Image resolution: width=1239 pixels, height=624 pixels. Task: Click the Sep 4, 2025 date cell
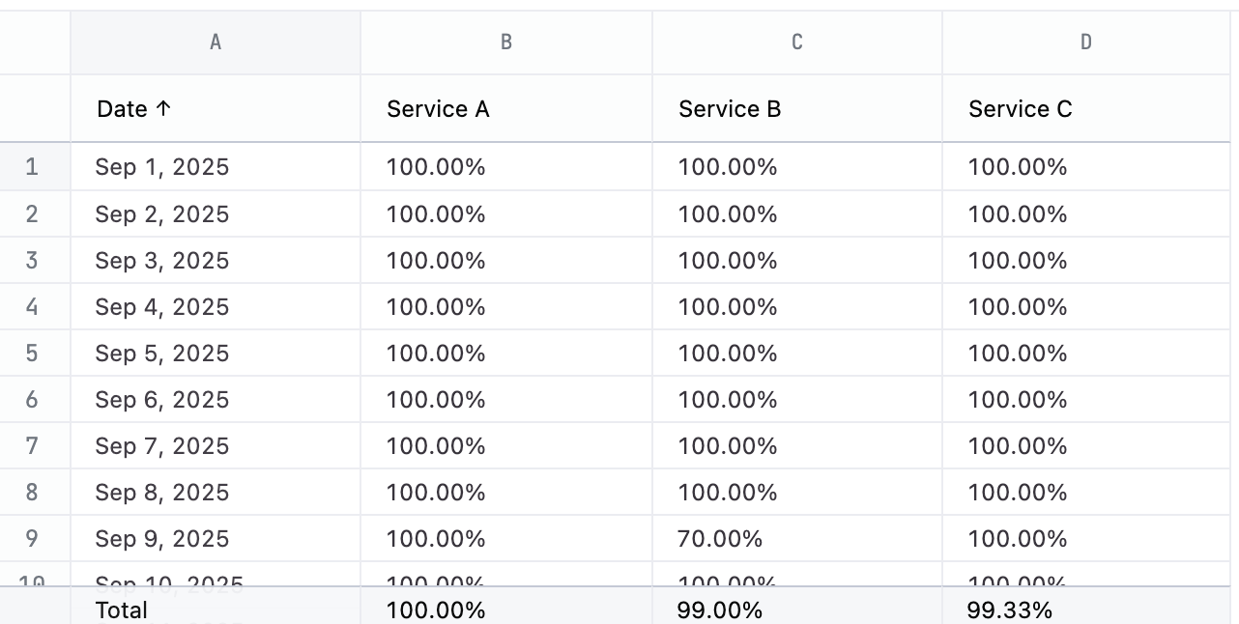tap(162, 307)
